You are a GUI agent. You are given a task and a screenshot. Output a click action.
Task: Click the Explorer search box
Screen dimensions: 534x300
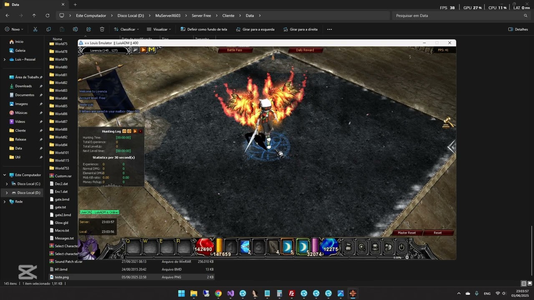point(461,16)
